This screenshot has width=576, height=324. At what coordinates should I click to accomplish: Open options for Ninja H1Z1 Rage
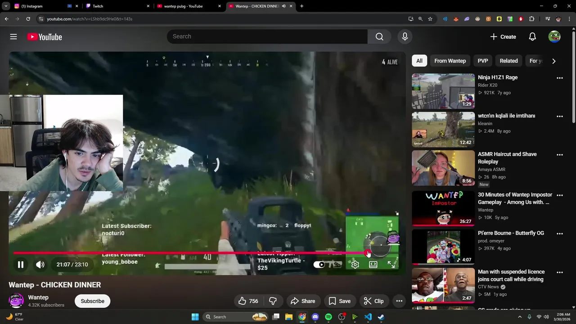[x=560, y=78]
